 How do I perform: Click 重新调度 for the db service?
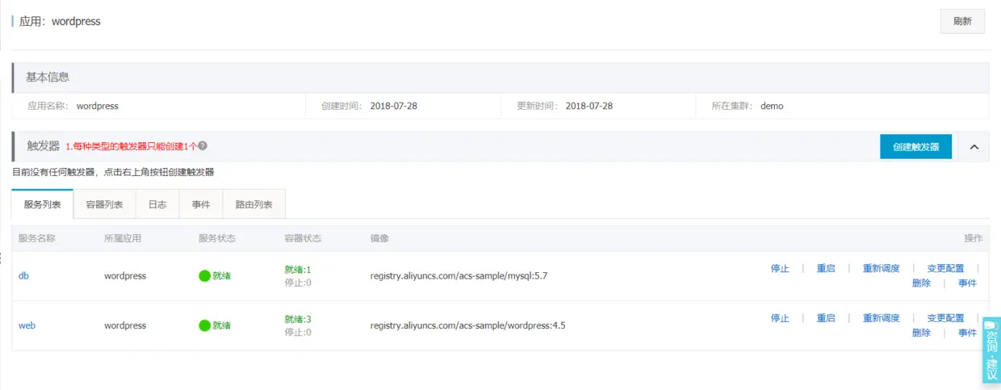click(x=881, y=269)
